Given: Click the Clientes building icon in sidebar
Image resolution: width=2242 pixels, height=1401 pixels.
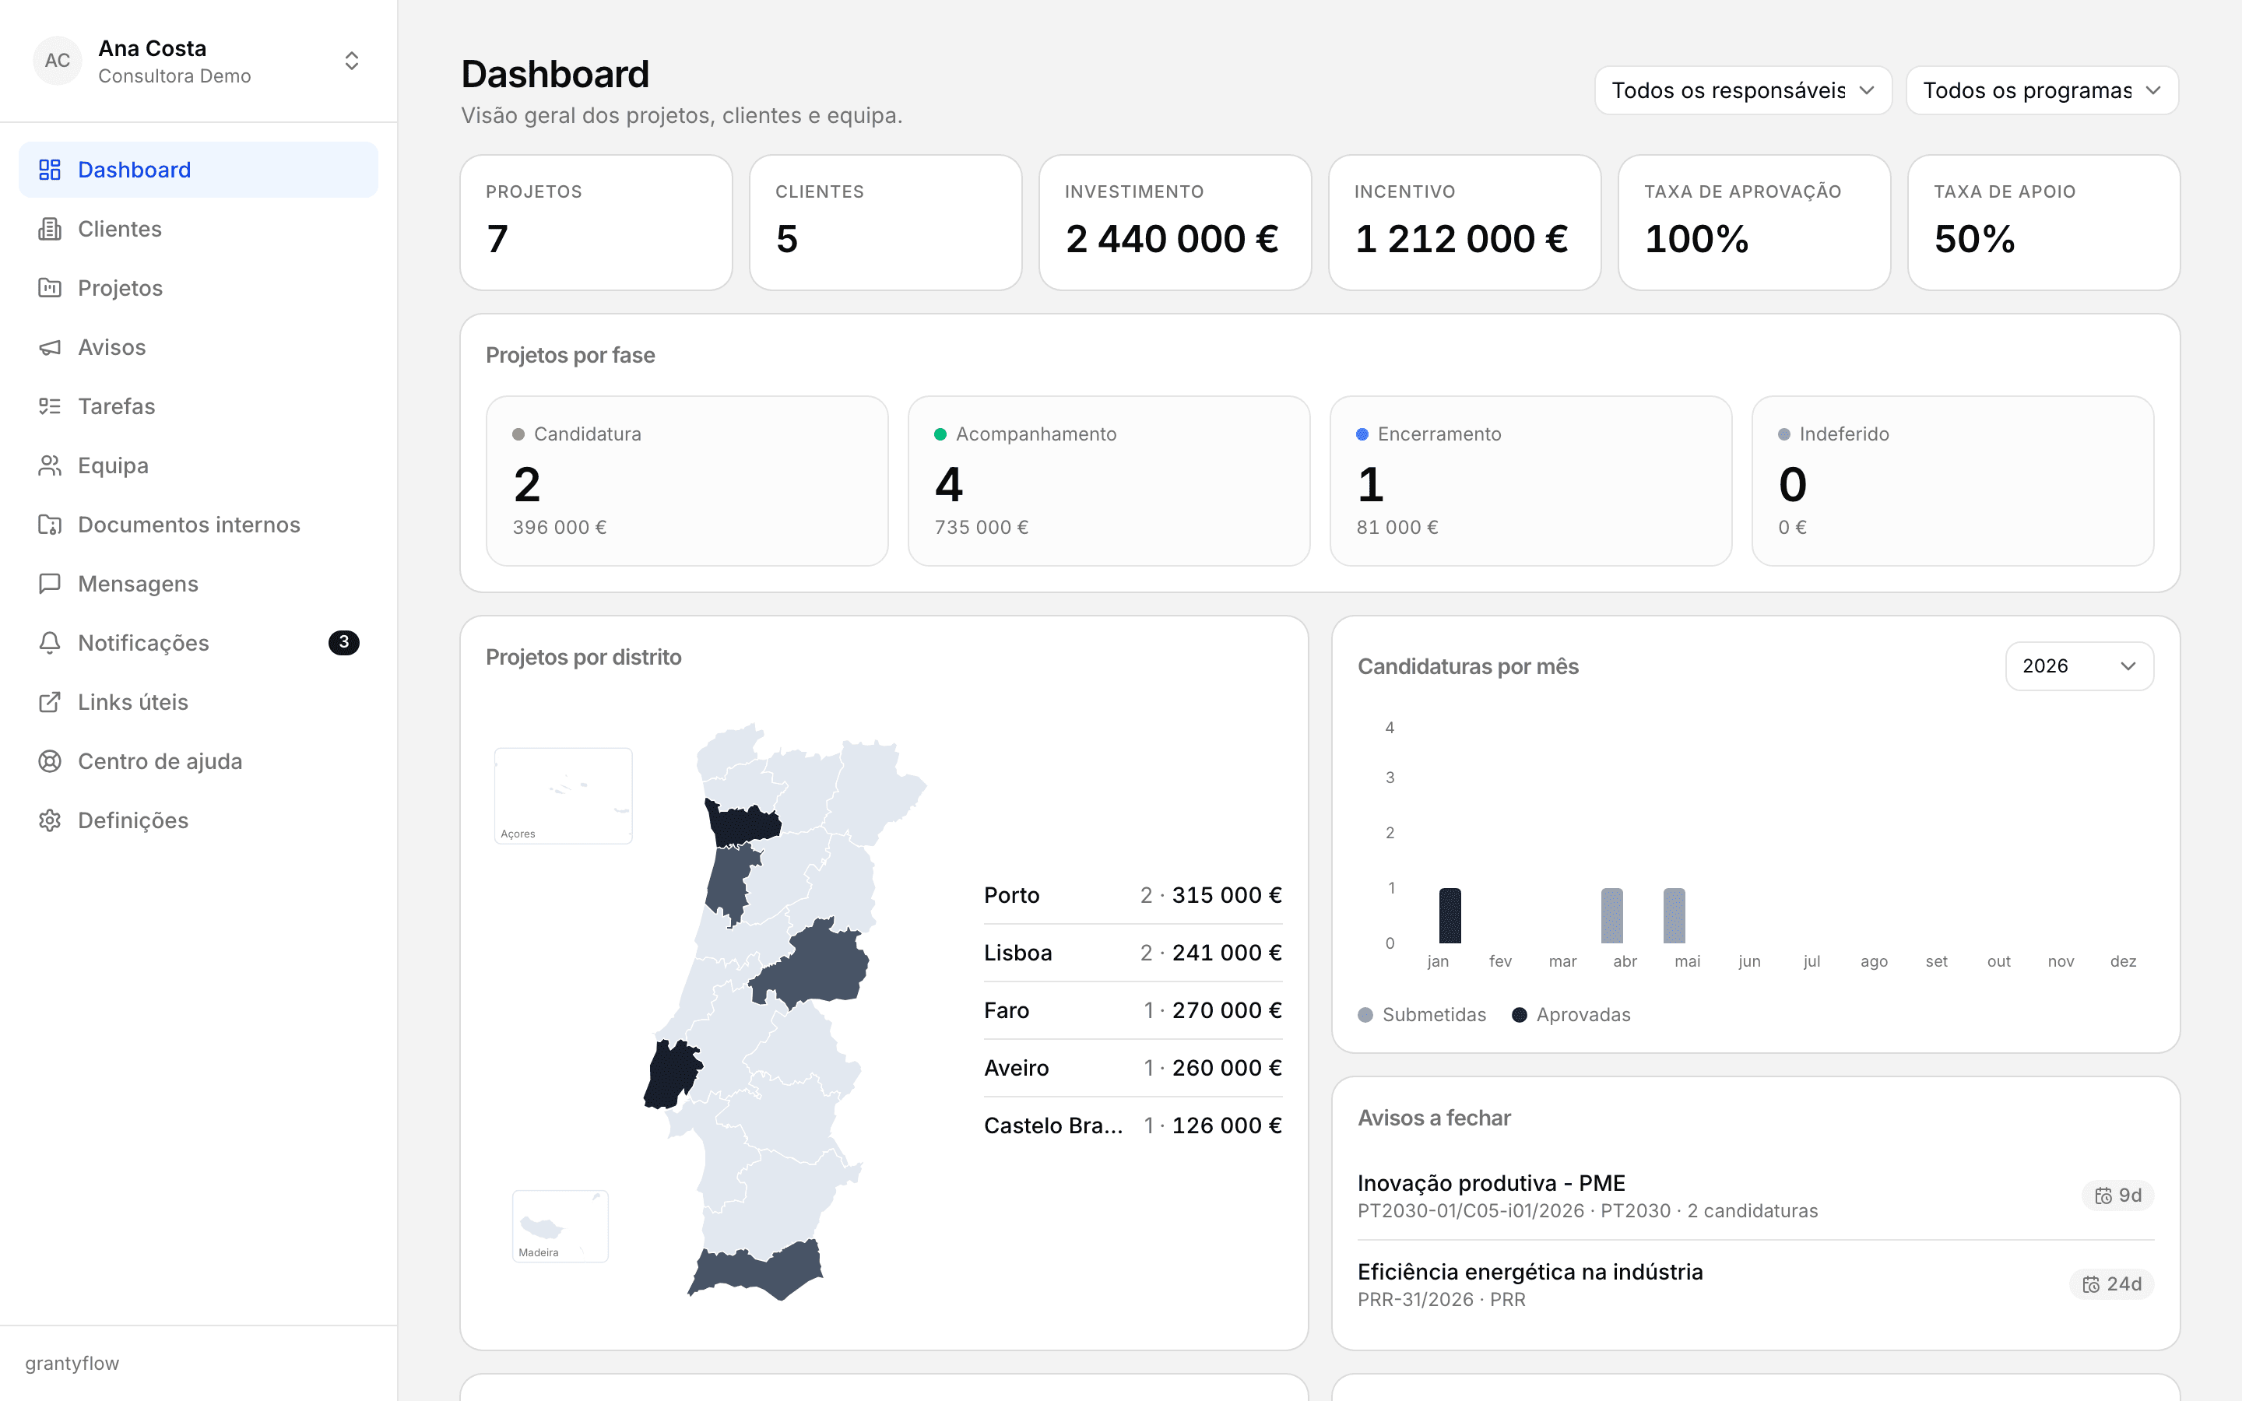Looking at the screenshot, I should click(x=50, y=229).
